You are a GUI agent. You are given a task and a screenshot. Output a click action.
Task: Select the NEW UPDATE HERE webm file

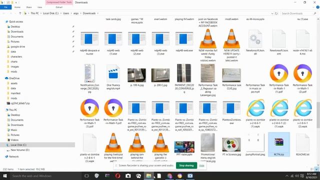[x=231, y=45]
